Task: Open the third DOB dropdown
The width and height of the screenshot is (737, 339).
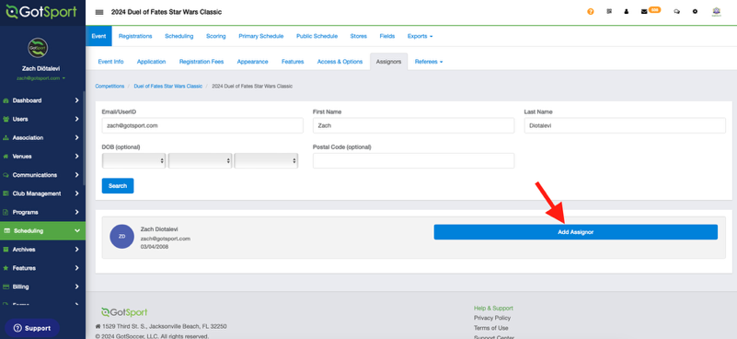Action: [x=266, y=160]
